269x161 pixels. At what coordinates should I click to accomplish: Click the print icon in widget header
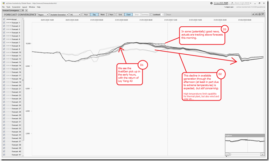tap(256, 14)
